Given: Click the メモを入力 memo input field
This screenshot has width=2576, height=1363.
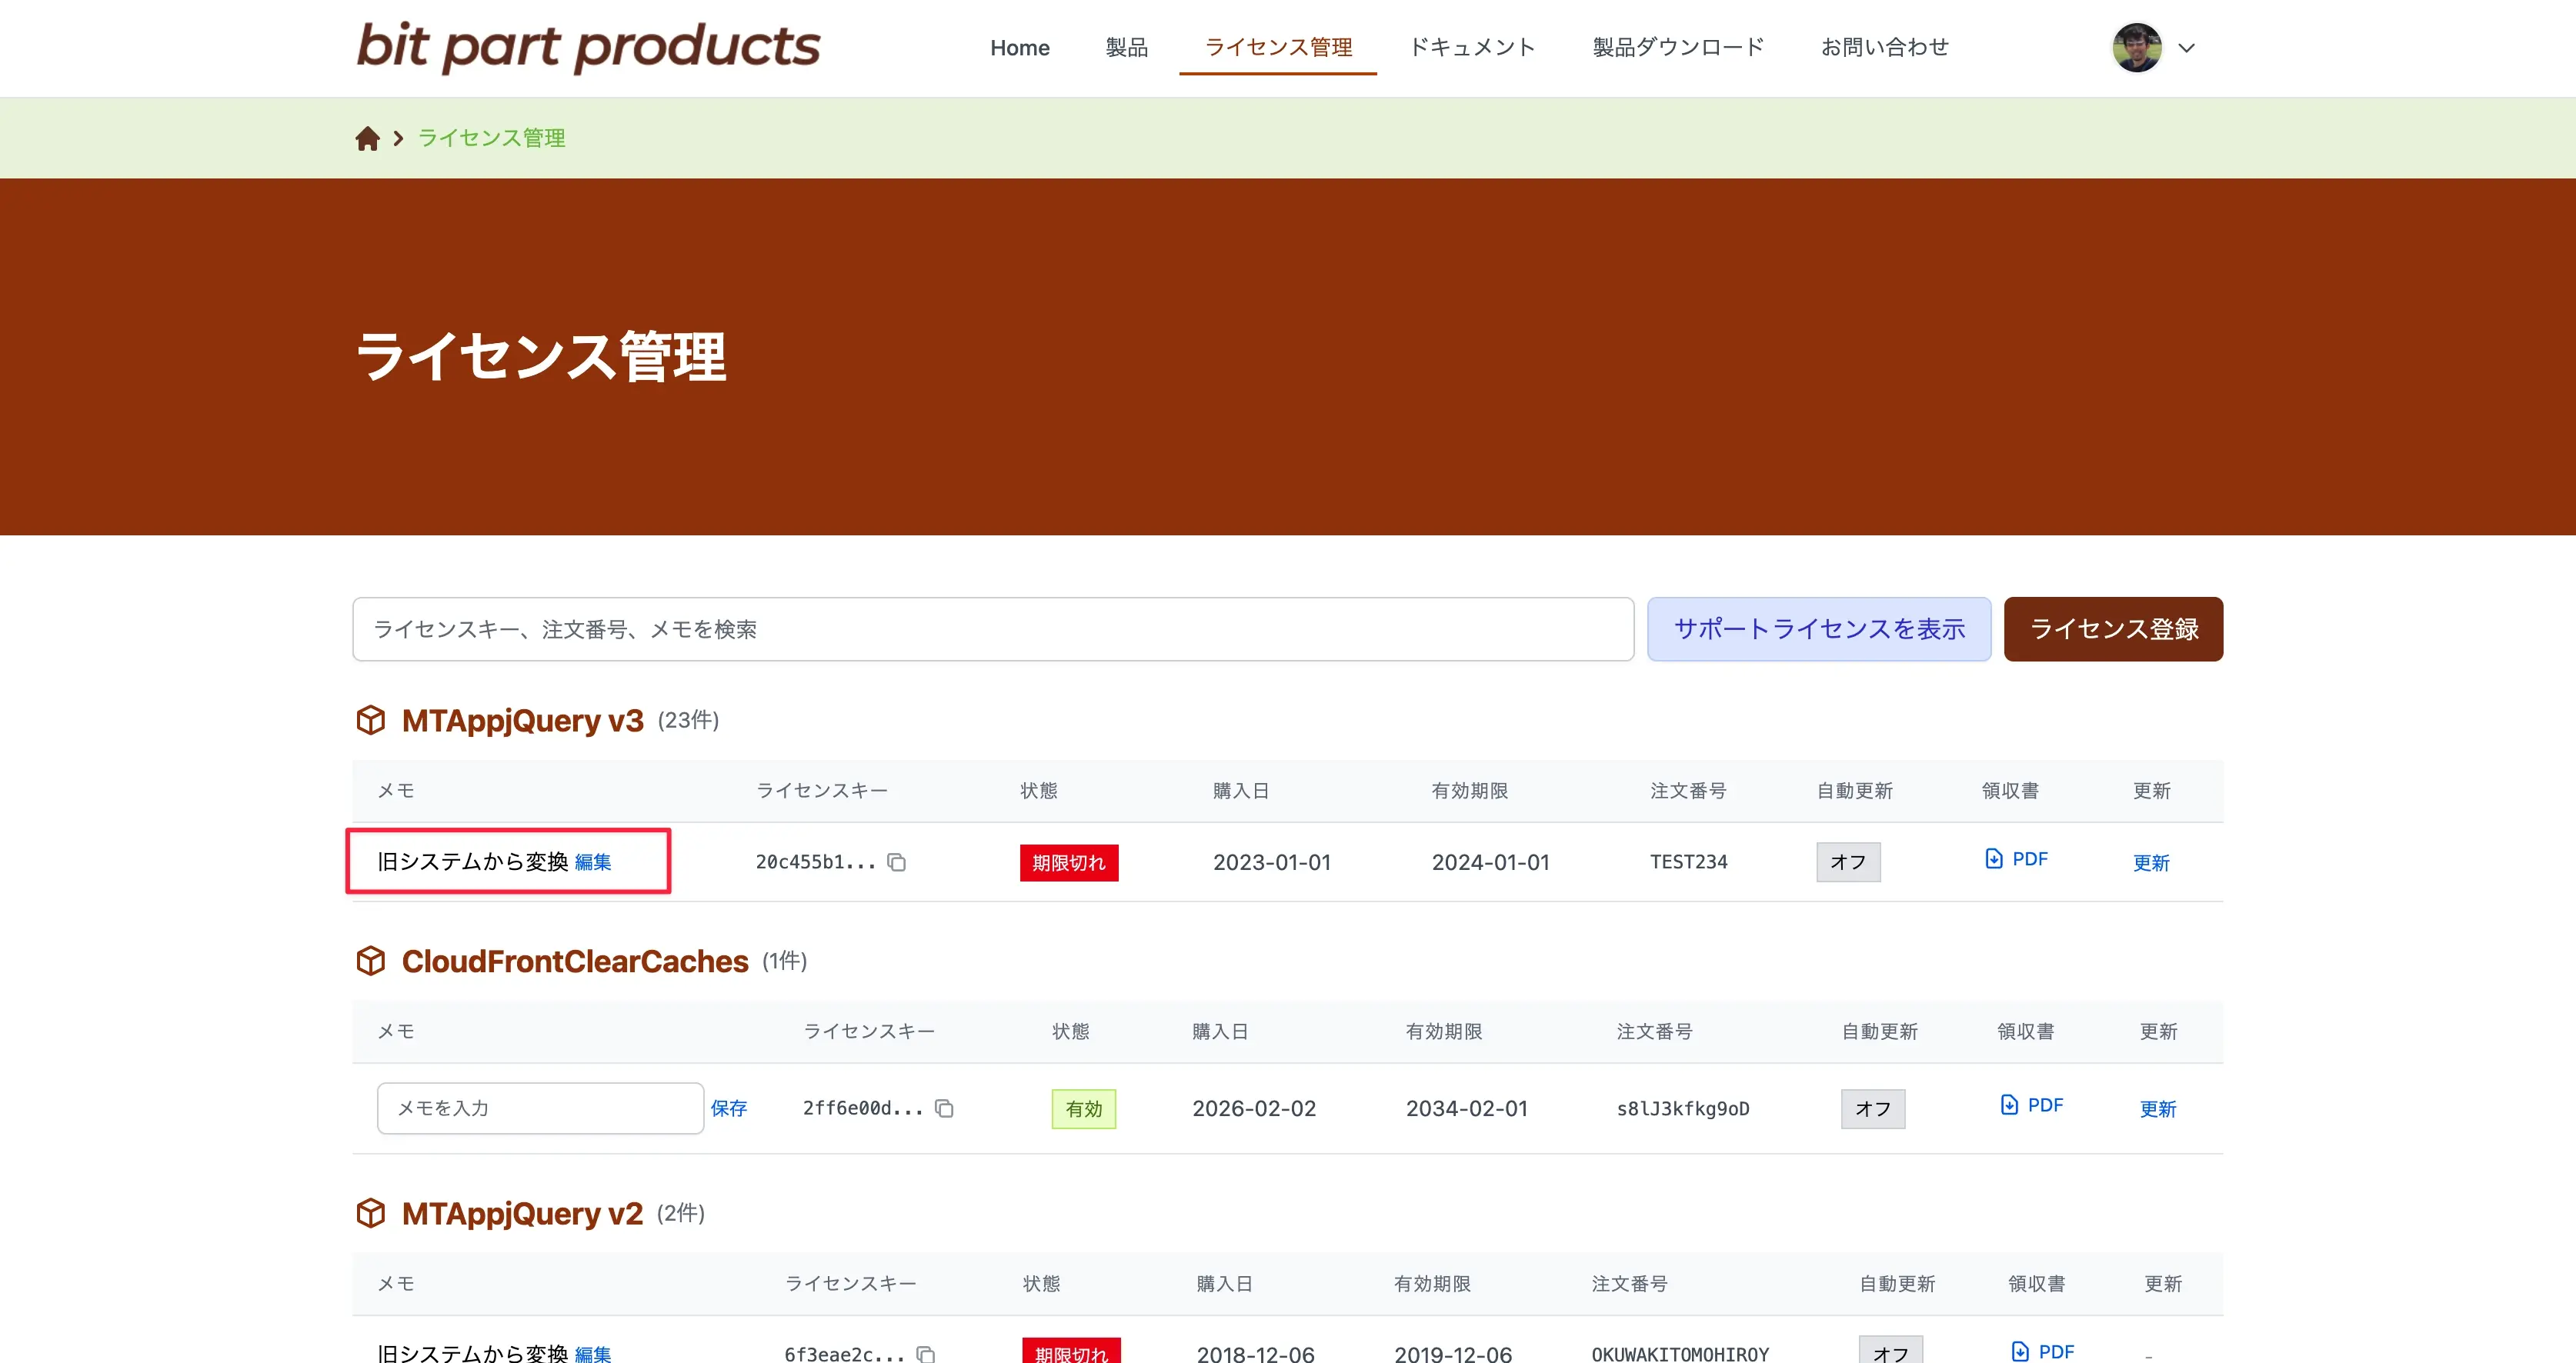Looking at the screenshot, I should pos(540,1108).
